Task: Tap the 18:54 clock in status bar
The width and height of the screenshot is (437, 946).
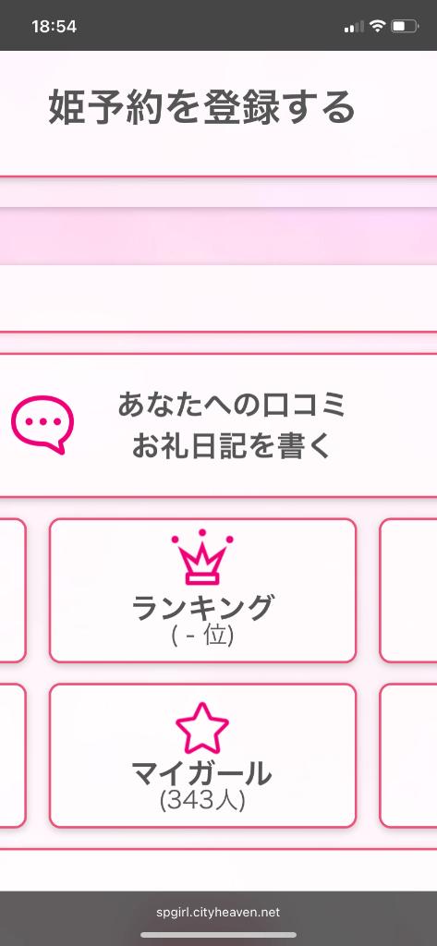Action: (x=55, y=27)
